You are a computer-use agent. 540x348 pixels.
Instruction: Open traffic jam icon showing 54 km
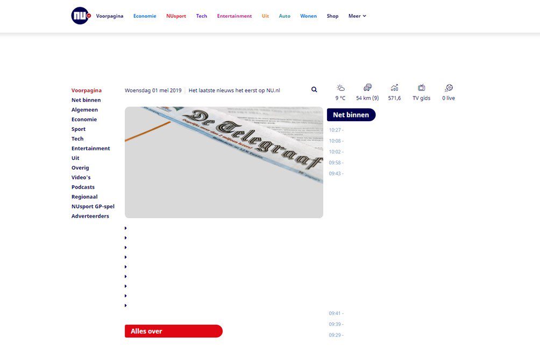point(367,88)
